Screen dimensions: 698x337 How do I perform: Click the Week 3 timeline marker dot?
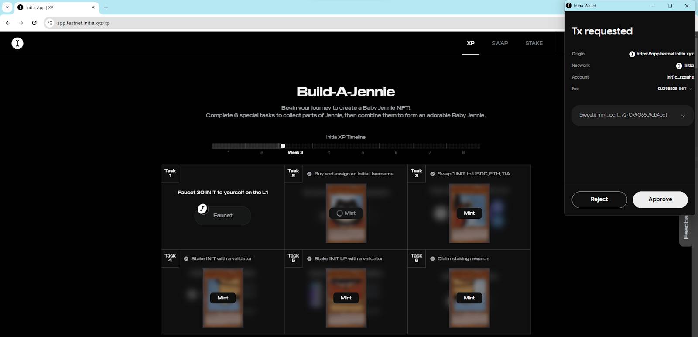[x=283, y=146]
